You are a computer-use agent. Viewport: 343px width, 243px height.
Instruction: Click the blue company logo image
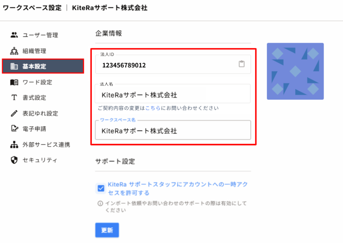295,71
